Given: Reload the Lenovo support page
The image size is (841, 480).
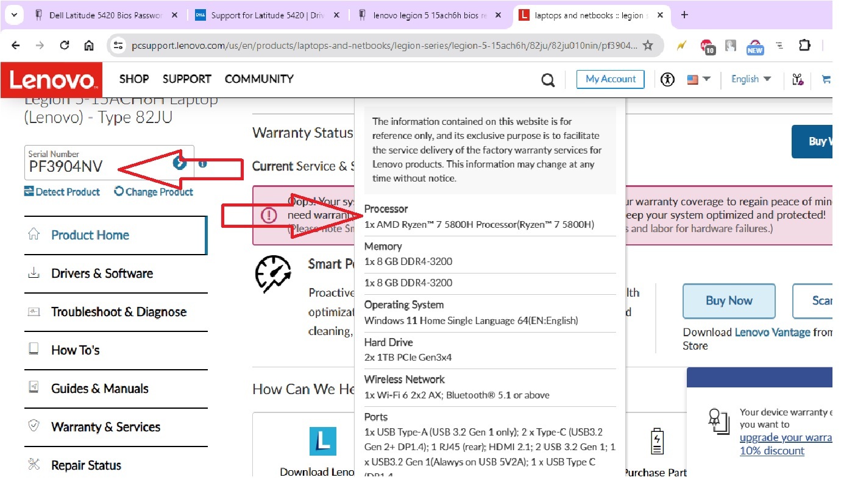Looking at the screenshot, I should pos(65,45).
